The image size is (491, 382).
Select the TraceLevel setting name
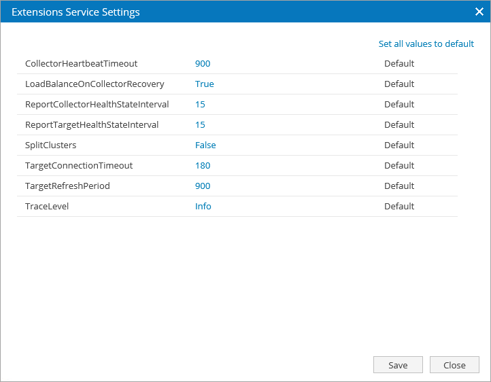pyautogui.click(x=47, y=207)
